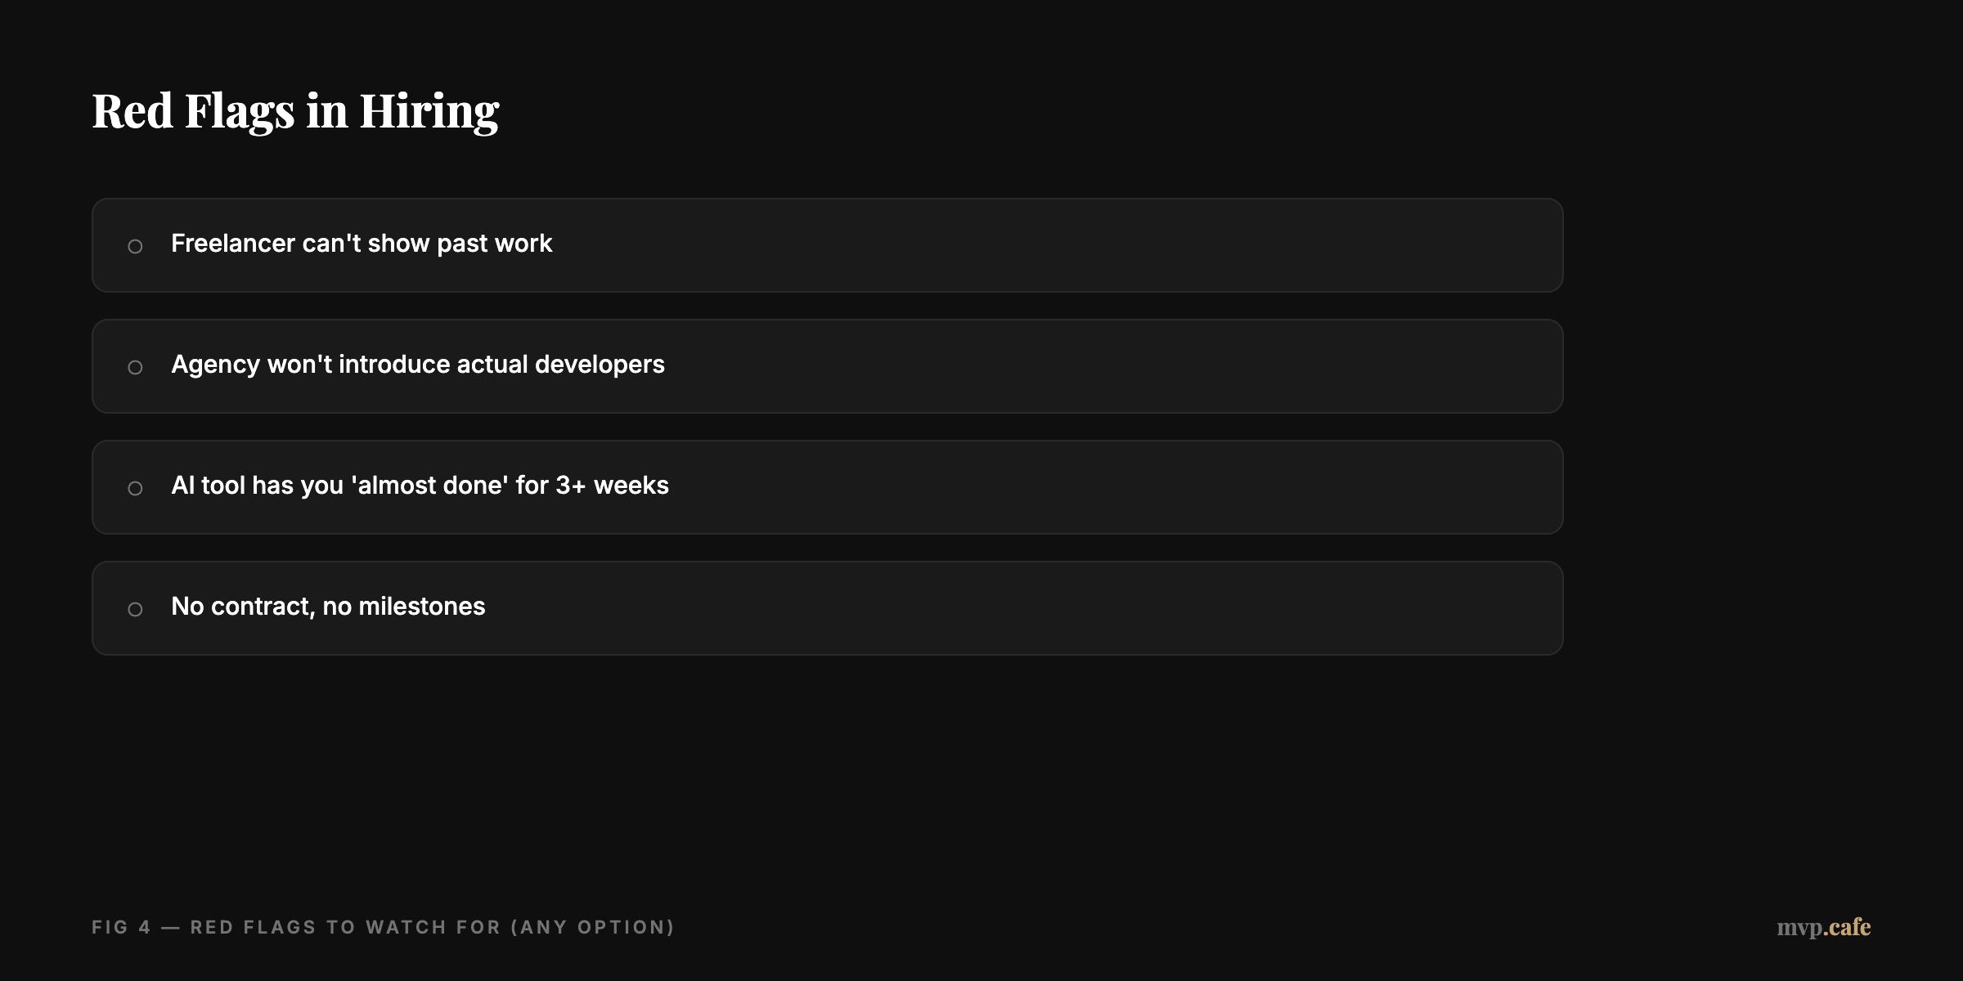The image size is (1963, 981).
Task: Click '3+ weeks' in the AI tool card
Action: [x=612, y=486]
